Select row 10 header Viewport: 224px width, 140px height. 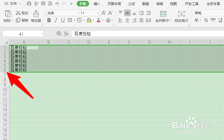[x=5, y=90]
